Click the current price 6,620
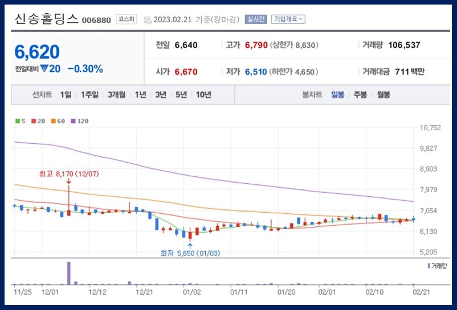Image resolution: width=457 pixels, height=310 pixels. click(x=37, y=52)
